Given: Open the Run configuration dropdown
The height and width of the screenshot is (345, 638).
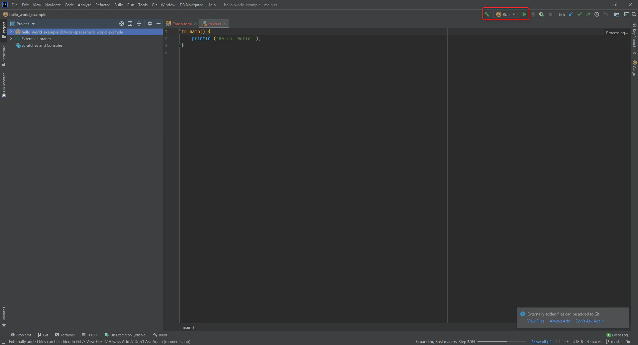Looking at the screenshot, I should pyautogui.click(x=506, y=14).
